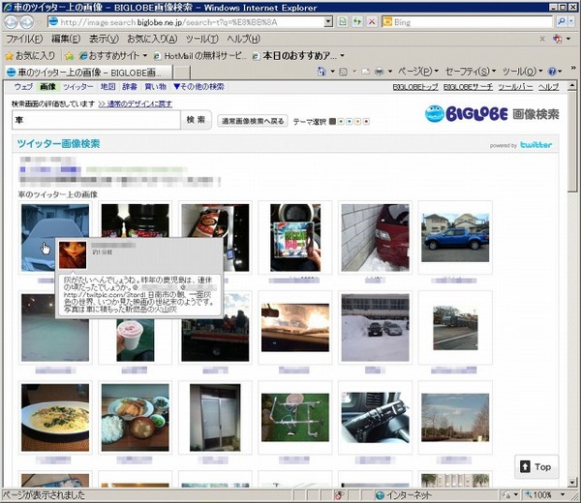Click the Stop loading red X icon

(372, 22)
